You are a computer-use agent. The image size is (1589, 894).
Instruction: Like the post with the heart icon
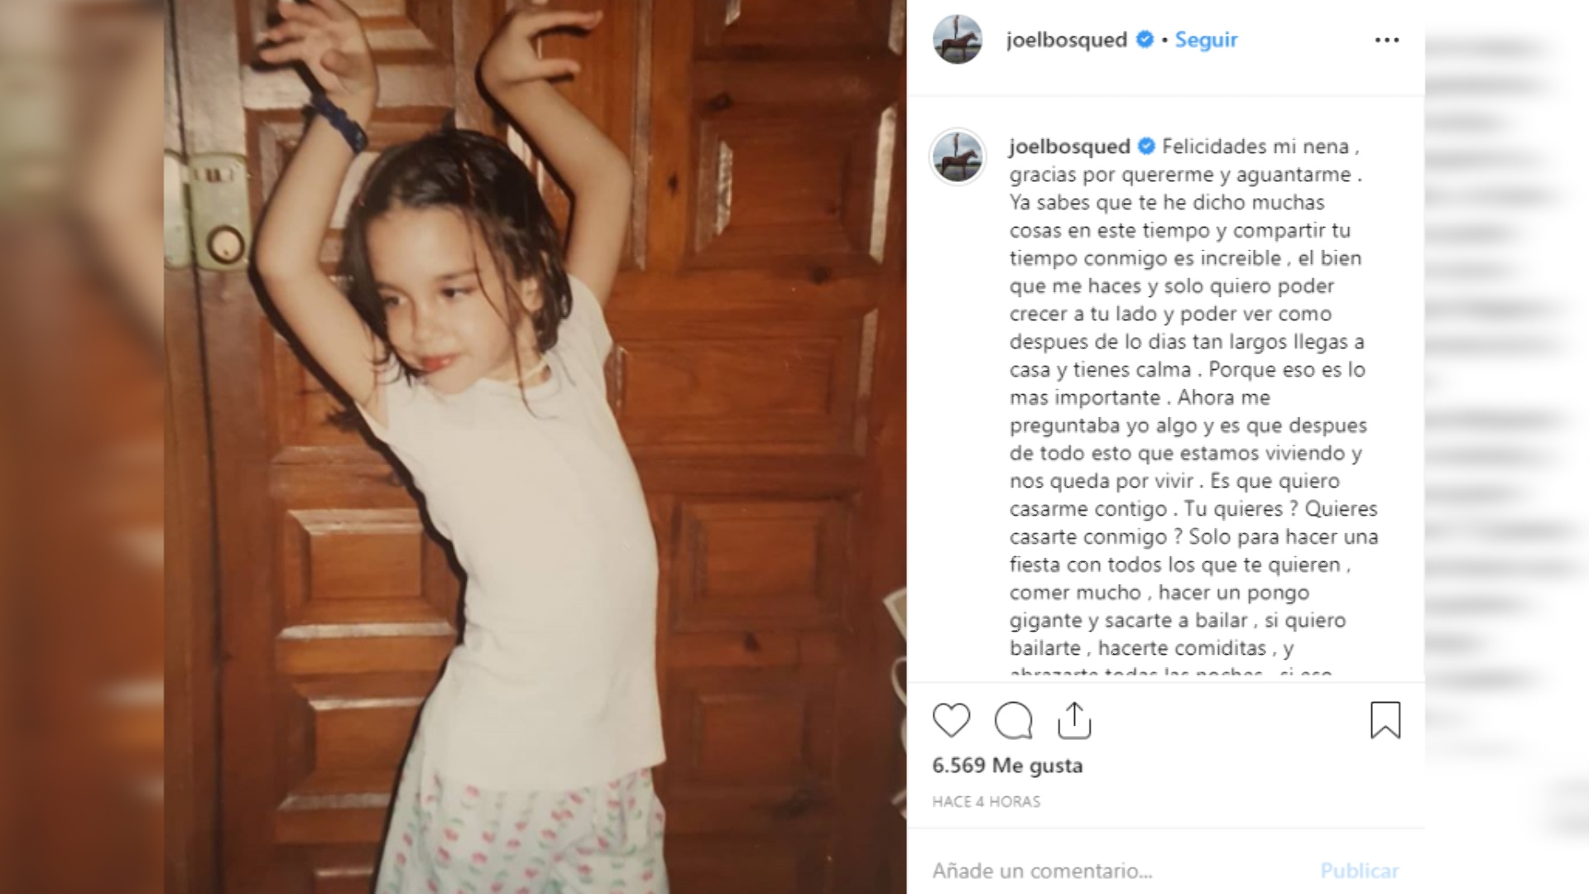(951, 720)
